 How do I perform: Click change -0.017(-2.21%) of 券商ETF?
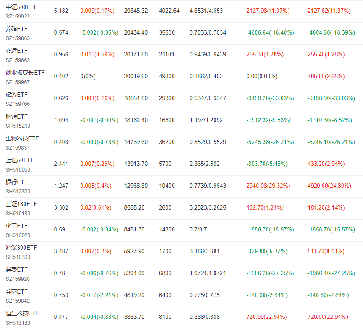99,295
